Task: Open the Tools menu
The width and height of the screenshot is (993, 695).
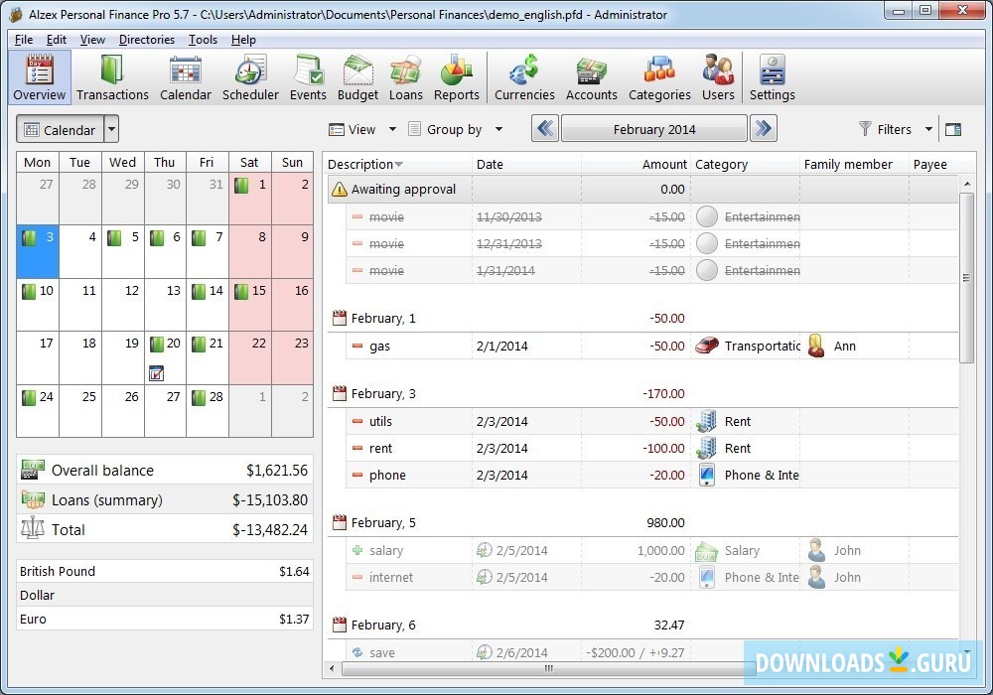Action: tap(203, 40)
